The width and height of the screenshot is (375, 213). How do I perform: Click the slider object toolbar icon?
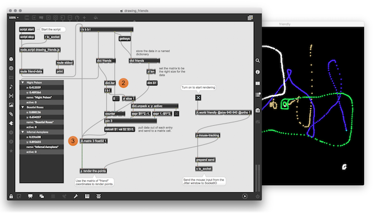tap(70, 17)
